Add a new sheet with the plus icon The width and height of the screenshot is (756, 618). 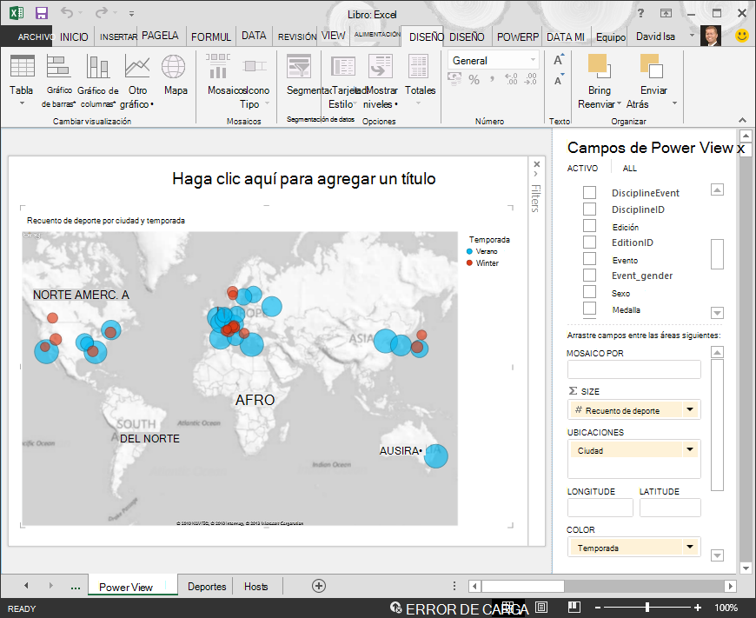[x=319, y=586]
